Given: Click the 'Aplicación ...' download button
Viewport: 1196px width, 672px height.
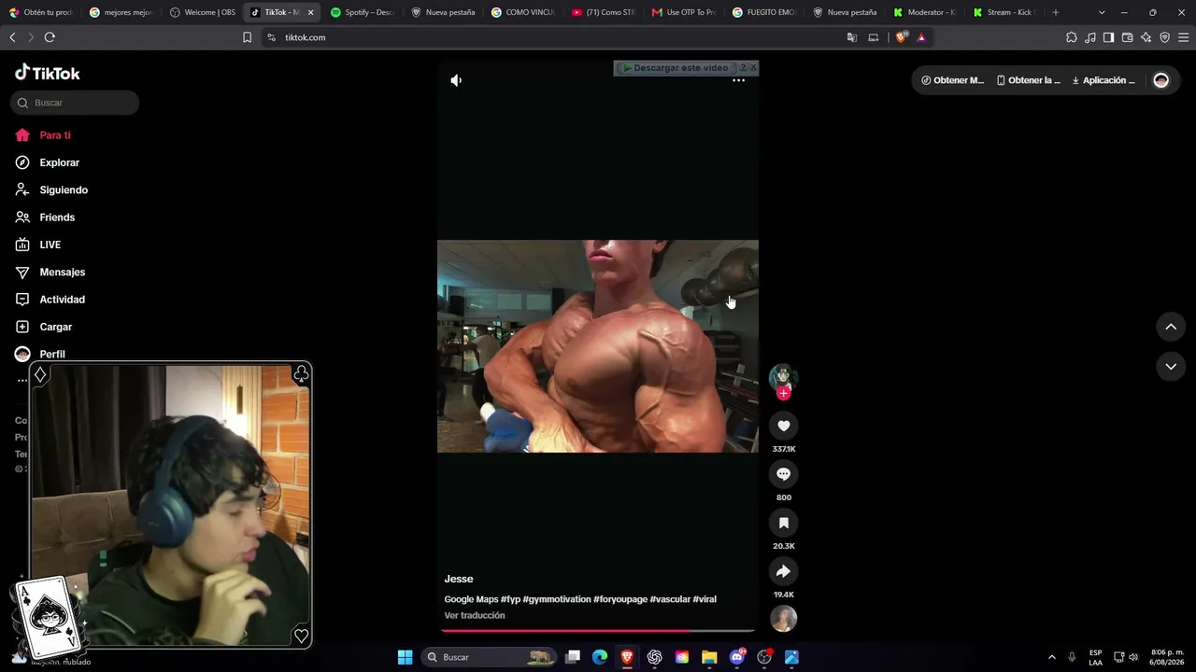Looking at the screenshot, I should [1103, 80].
